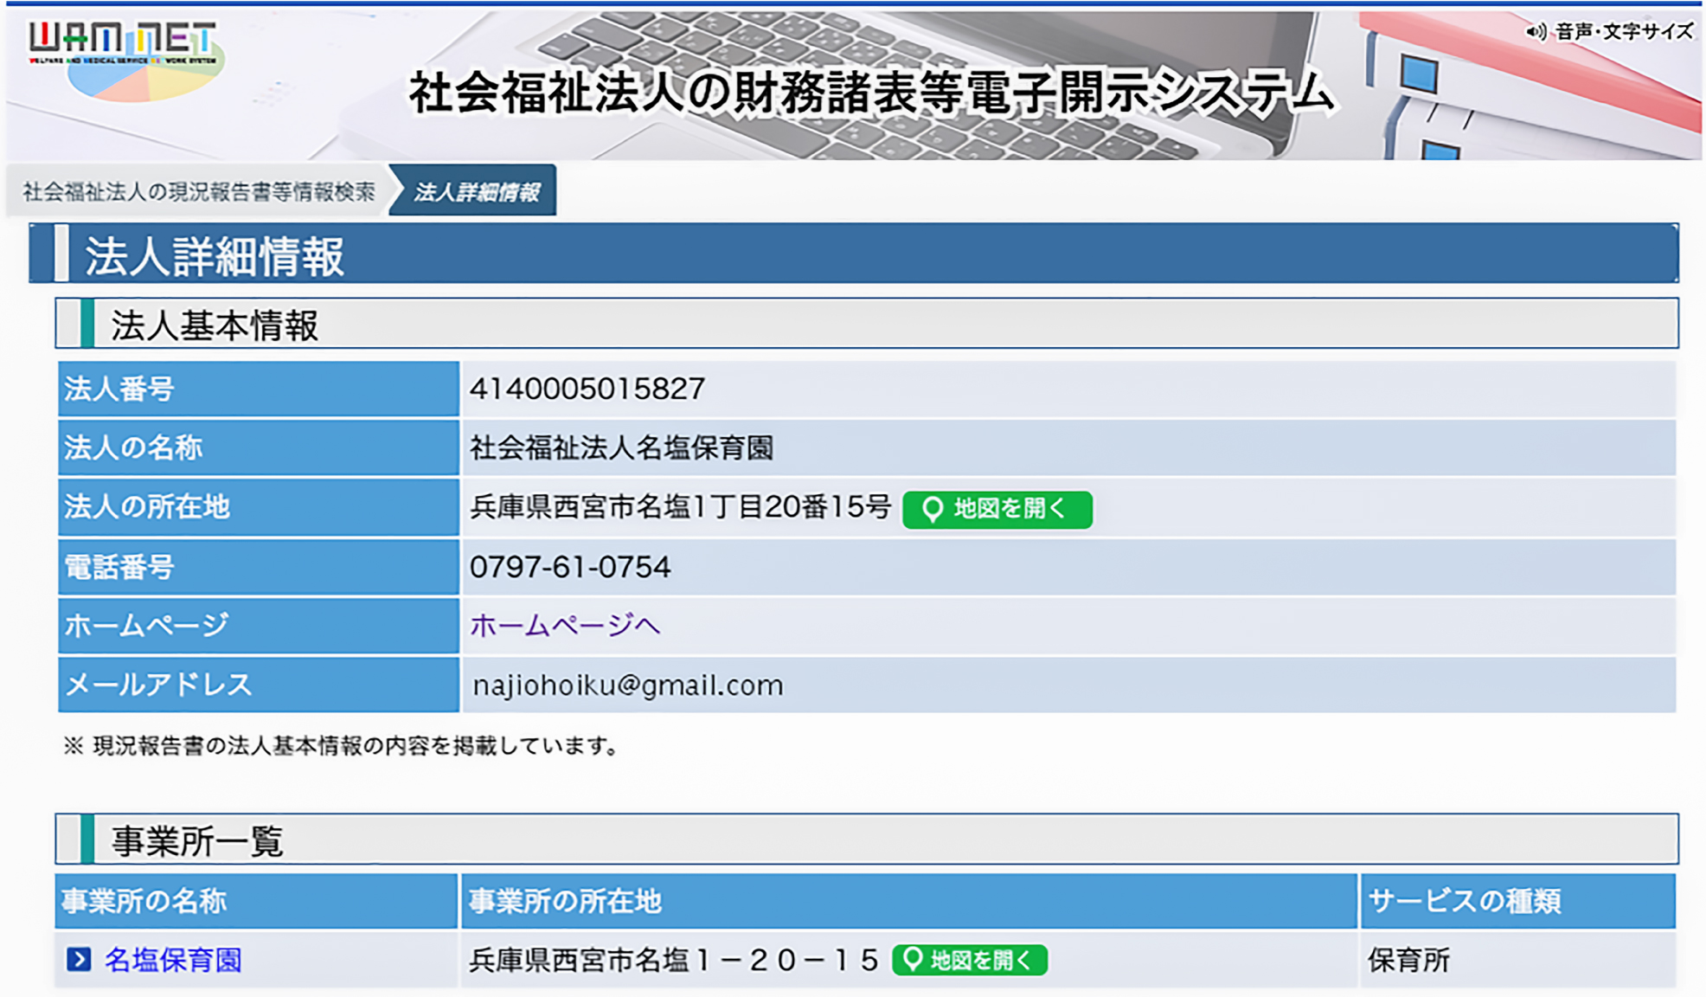Open the map for 名塩保育園 office address
1706x997 pixels.
(x=971, y=959)
